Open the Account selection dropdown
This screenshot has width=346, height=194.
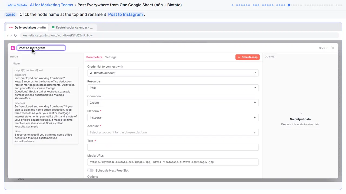click(x=173, y=132)
